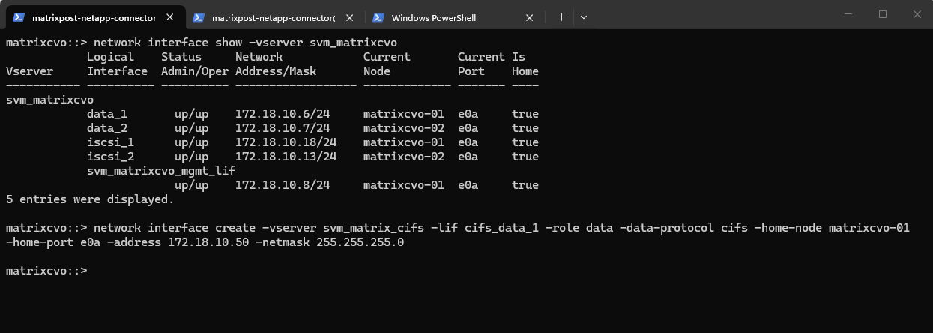Expand the new tab profile dropdown chevron

pyautogui.click(x=584, y=16)
